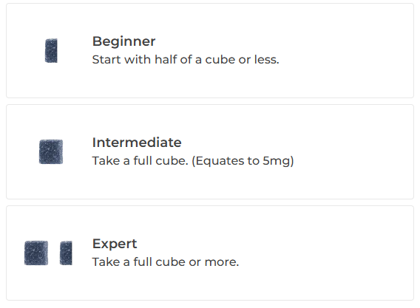Click the Intermediate full cube icon

point(51,151)
